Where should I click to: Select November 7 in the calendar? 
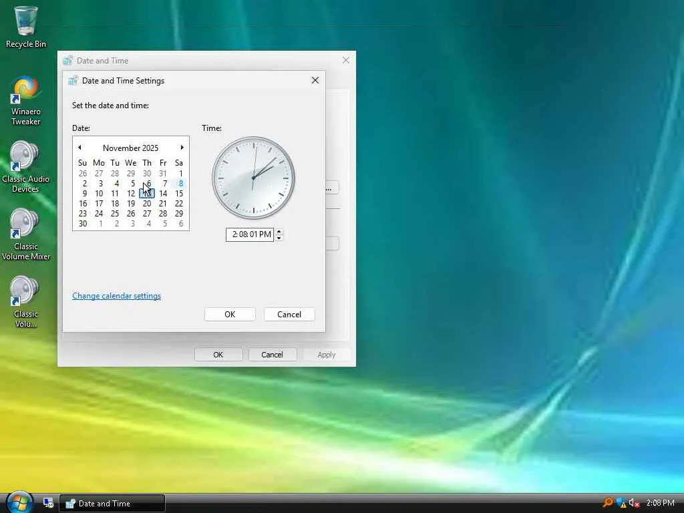[x=164, y=184]
